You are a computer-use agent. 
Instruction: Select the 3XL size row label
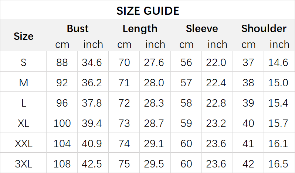pos(24,163)
